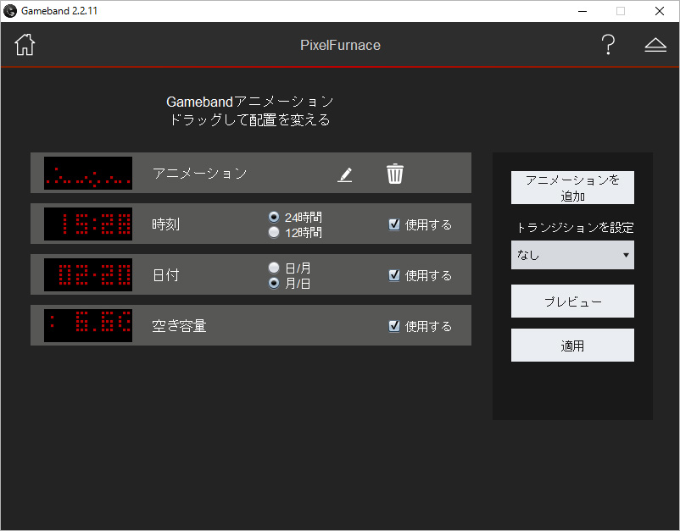Minimize the Gameband window
Screen dimensions: 680x531
click(x=582, y=11)
